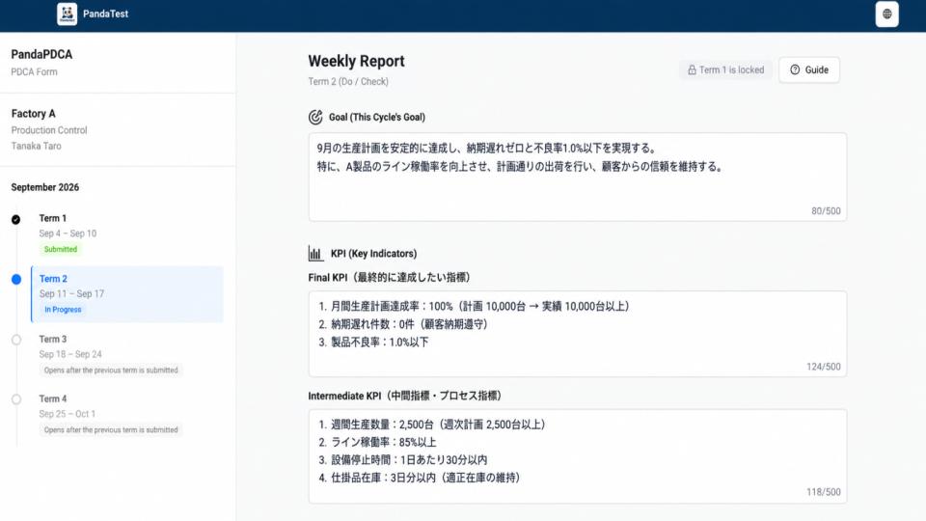Click the question mark icon in Guide button
Image resolution: width=926 pixels, height=521 pixels.
[x=795, y=69]
